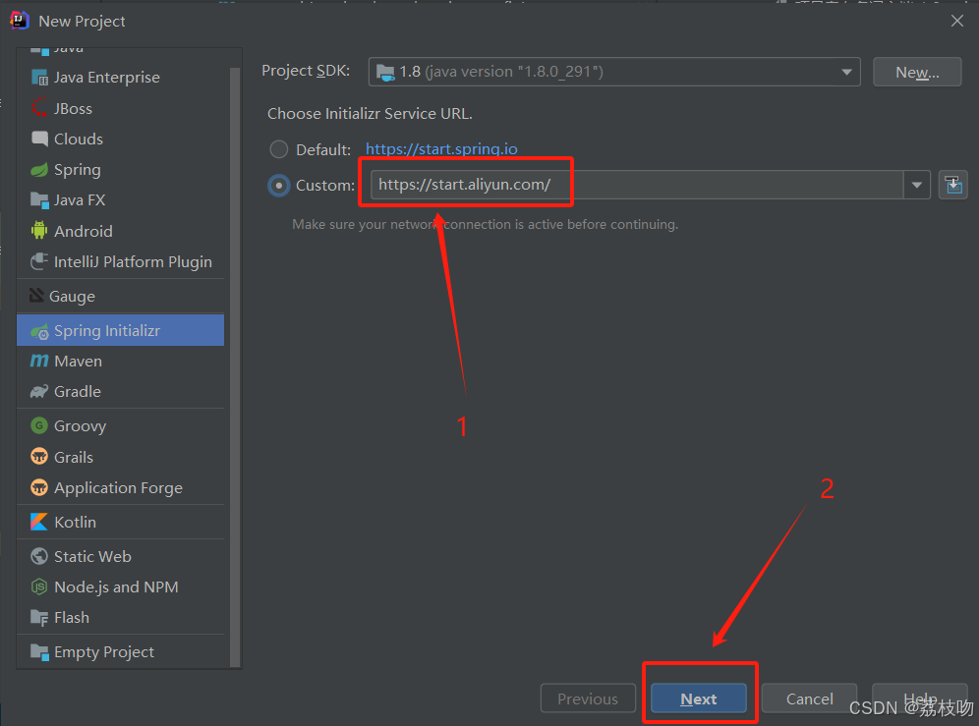This screenshot has width=979, height=726.
Task: Click the Java FX label text
Action: (x=80, y=200)
